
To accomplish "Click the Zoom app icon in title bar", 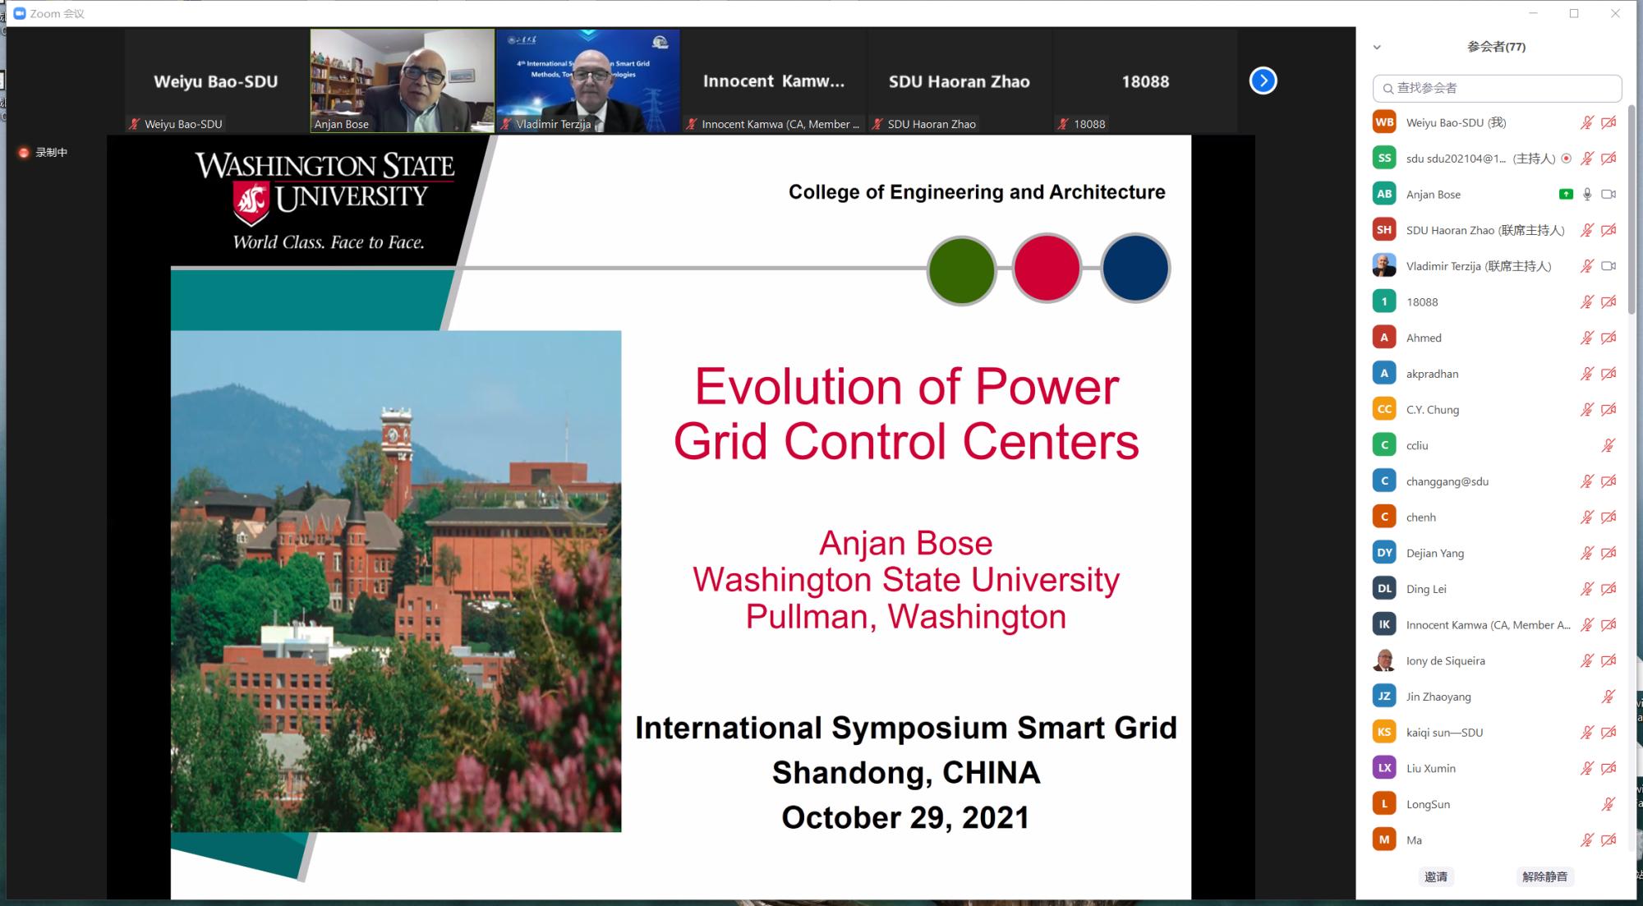I will pyautogui.click(x=20, y=13).
